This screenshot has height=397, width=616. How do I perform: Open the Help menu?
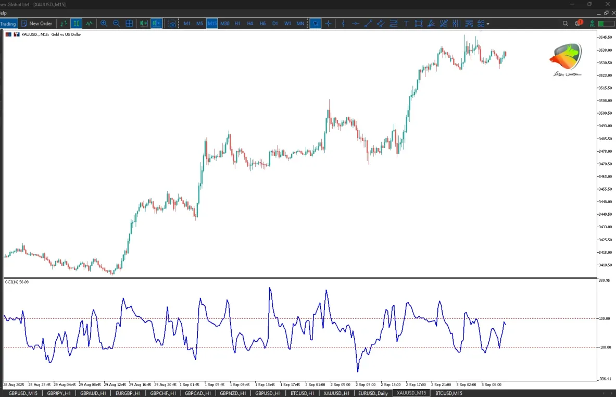3,13
